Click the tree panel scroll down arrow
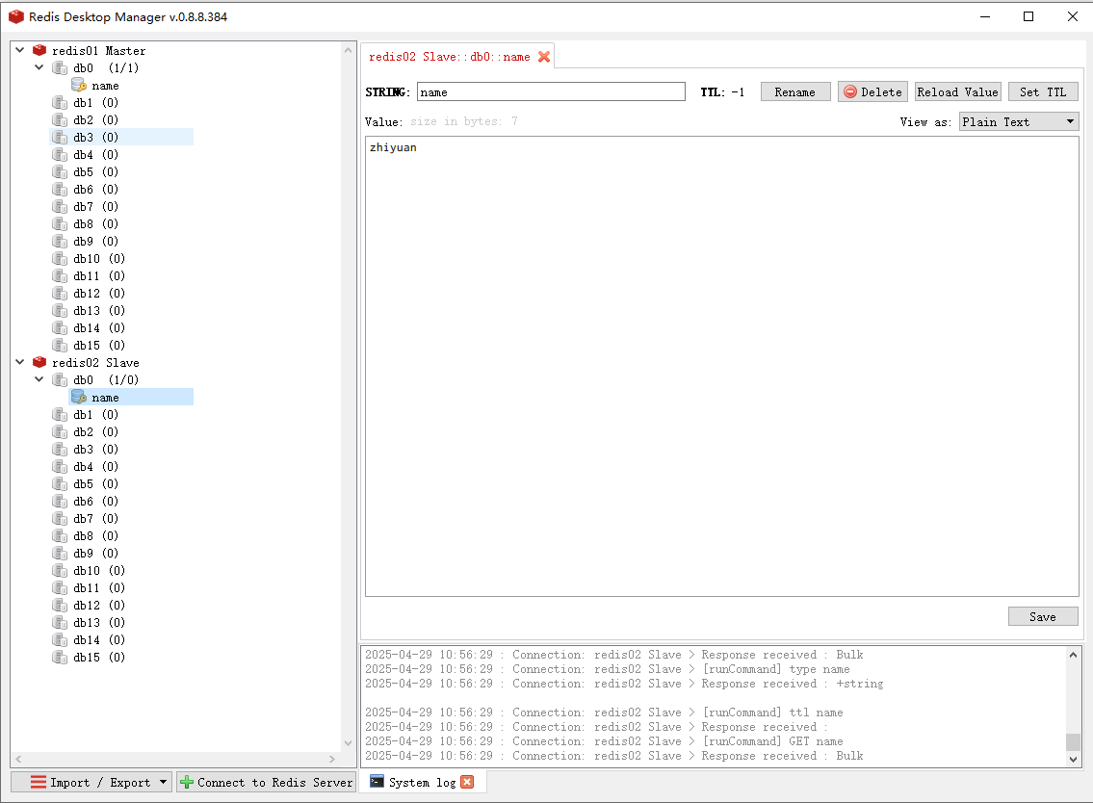The height and width of the screenshot is (803, 1093). coord(349,743)
